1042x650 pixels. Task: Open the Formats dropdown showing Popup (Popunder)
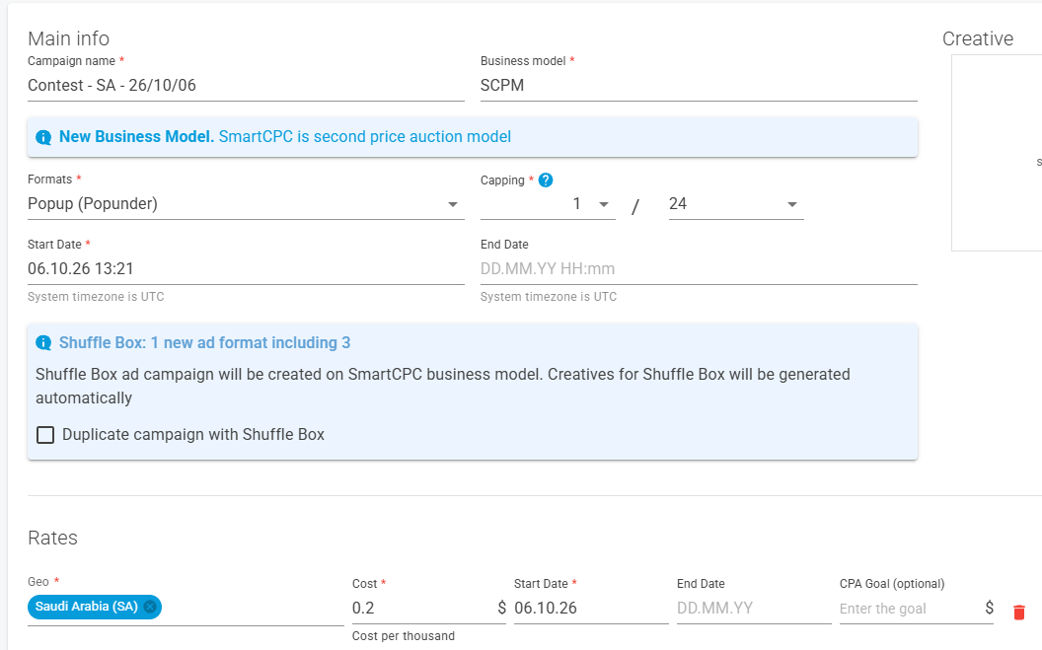click(x=246, y=204)
